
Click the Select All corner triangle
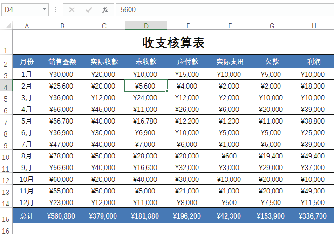click(8, 26)
